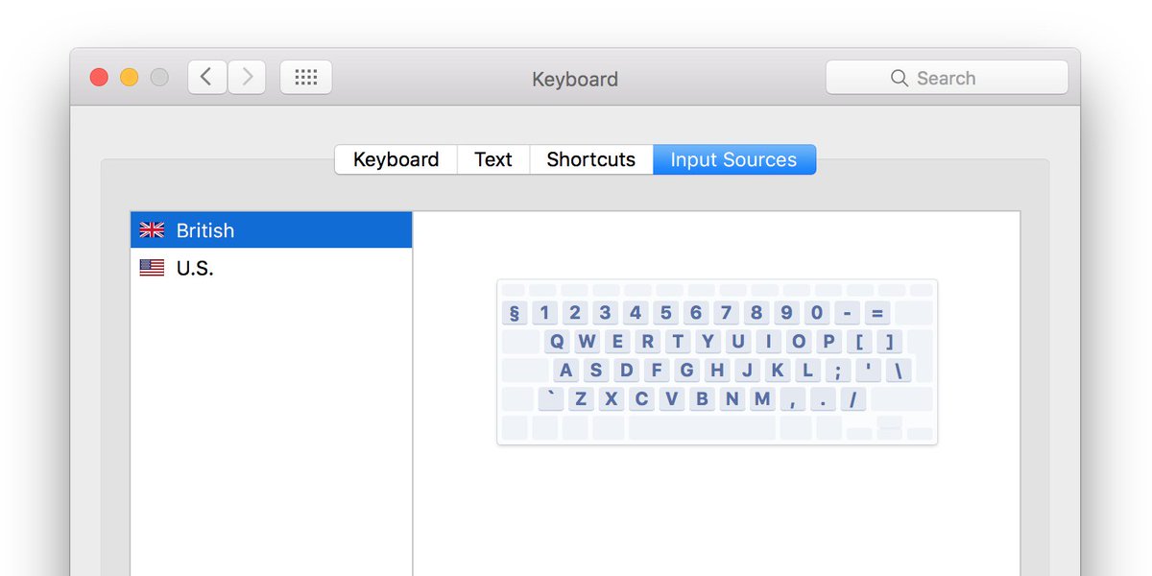
Task: Click the Q key on keyboard preview
Action: pyautogui.click(x=558, y=342)
